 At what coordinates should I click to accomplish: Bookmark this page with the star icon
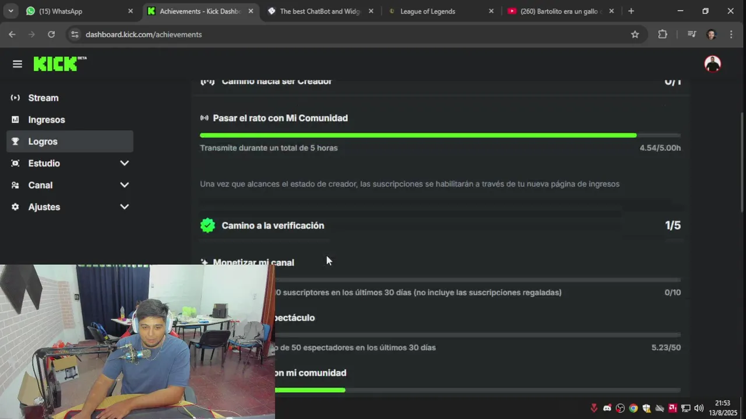point(635,34)
